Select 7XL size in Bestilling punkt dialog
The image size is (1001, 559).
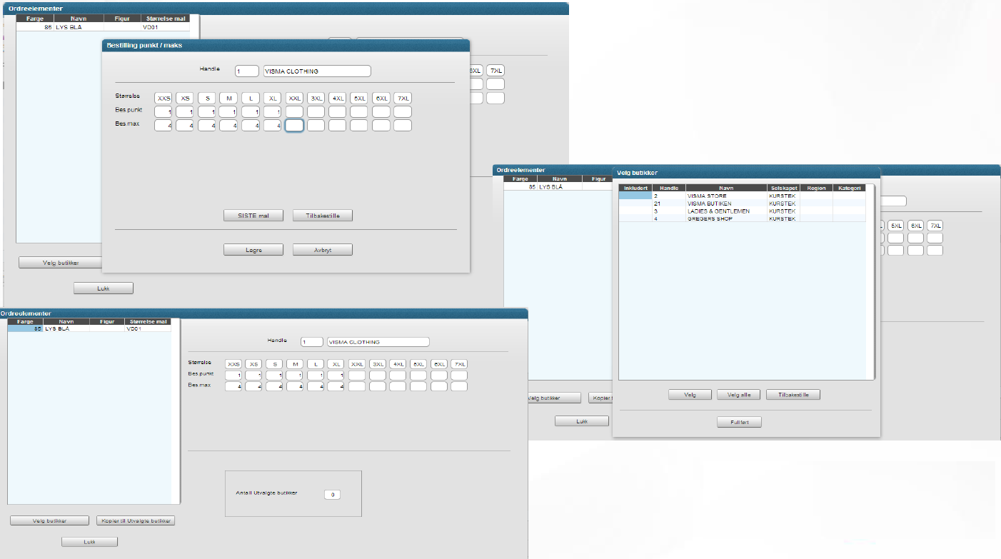403,98
